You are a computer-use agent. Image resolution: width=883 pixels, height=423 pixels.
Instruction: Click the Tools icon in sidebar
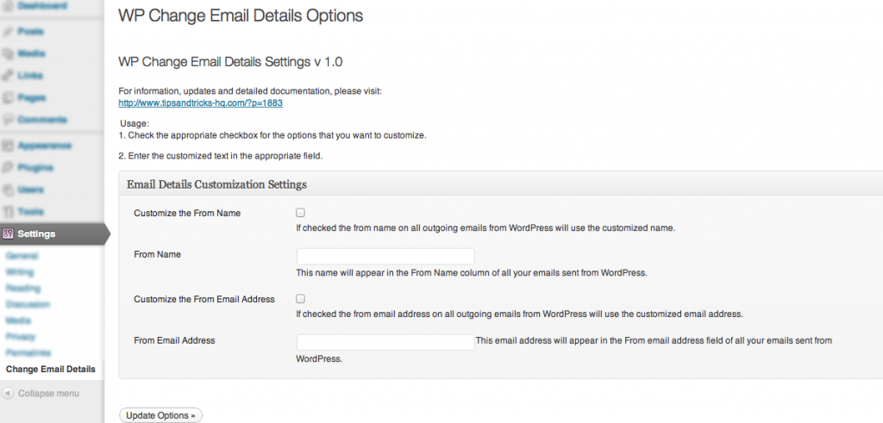coord(7,212)
